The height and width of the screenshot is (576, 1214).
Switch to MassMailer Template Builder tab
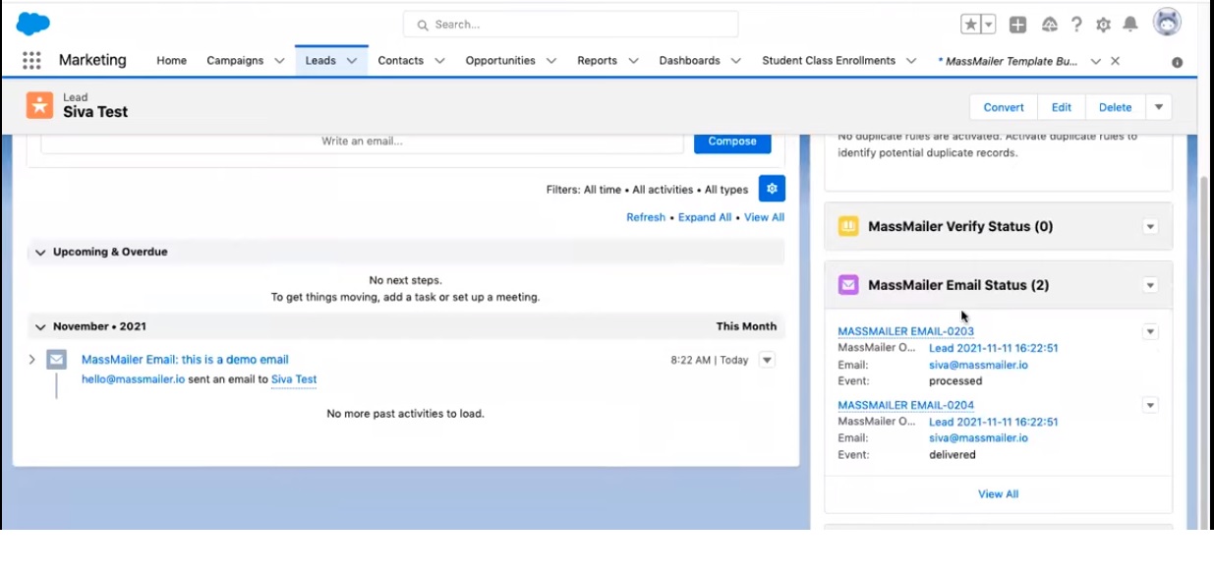1008,61
